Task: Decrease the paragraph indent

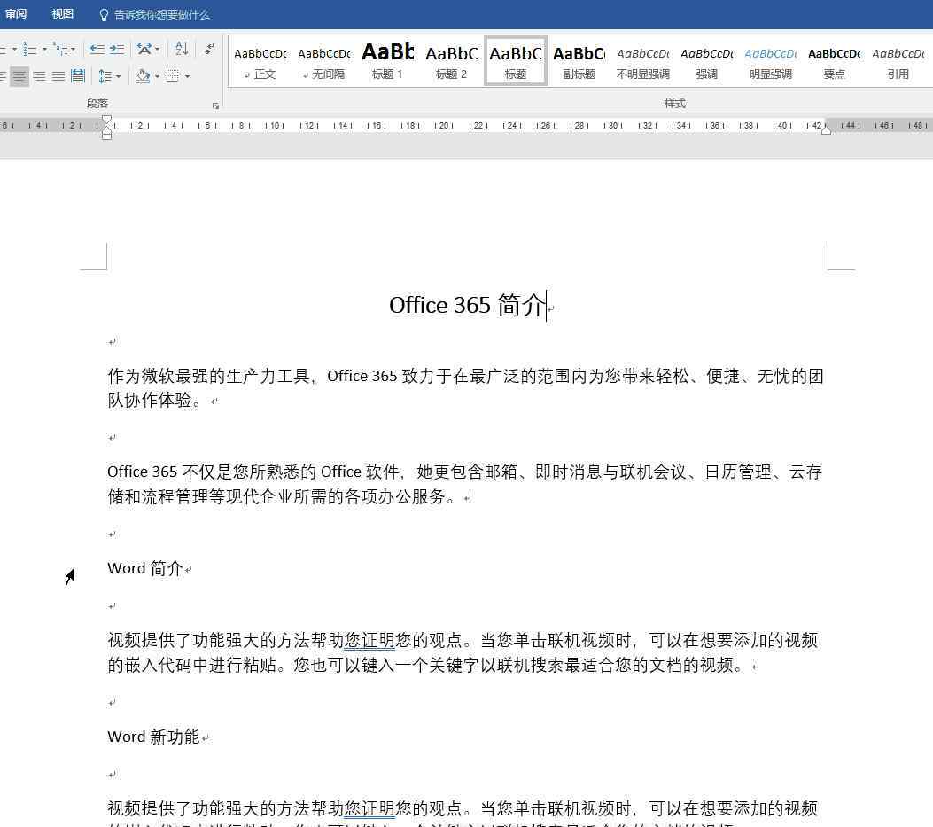Action: 97,48
